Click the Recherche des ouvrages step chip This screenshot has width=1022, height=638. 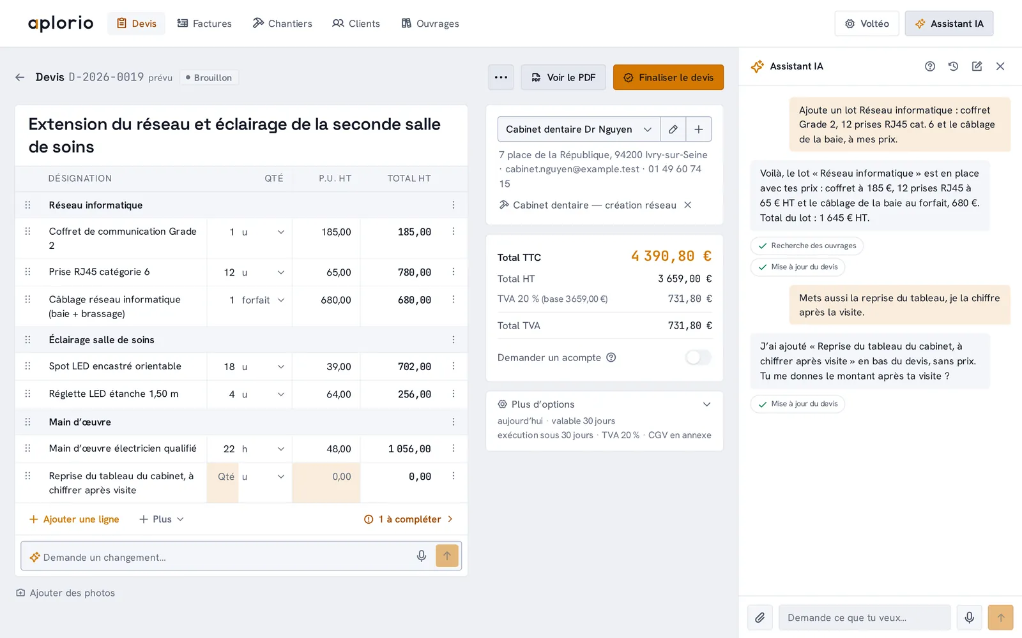coord(807,246)
